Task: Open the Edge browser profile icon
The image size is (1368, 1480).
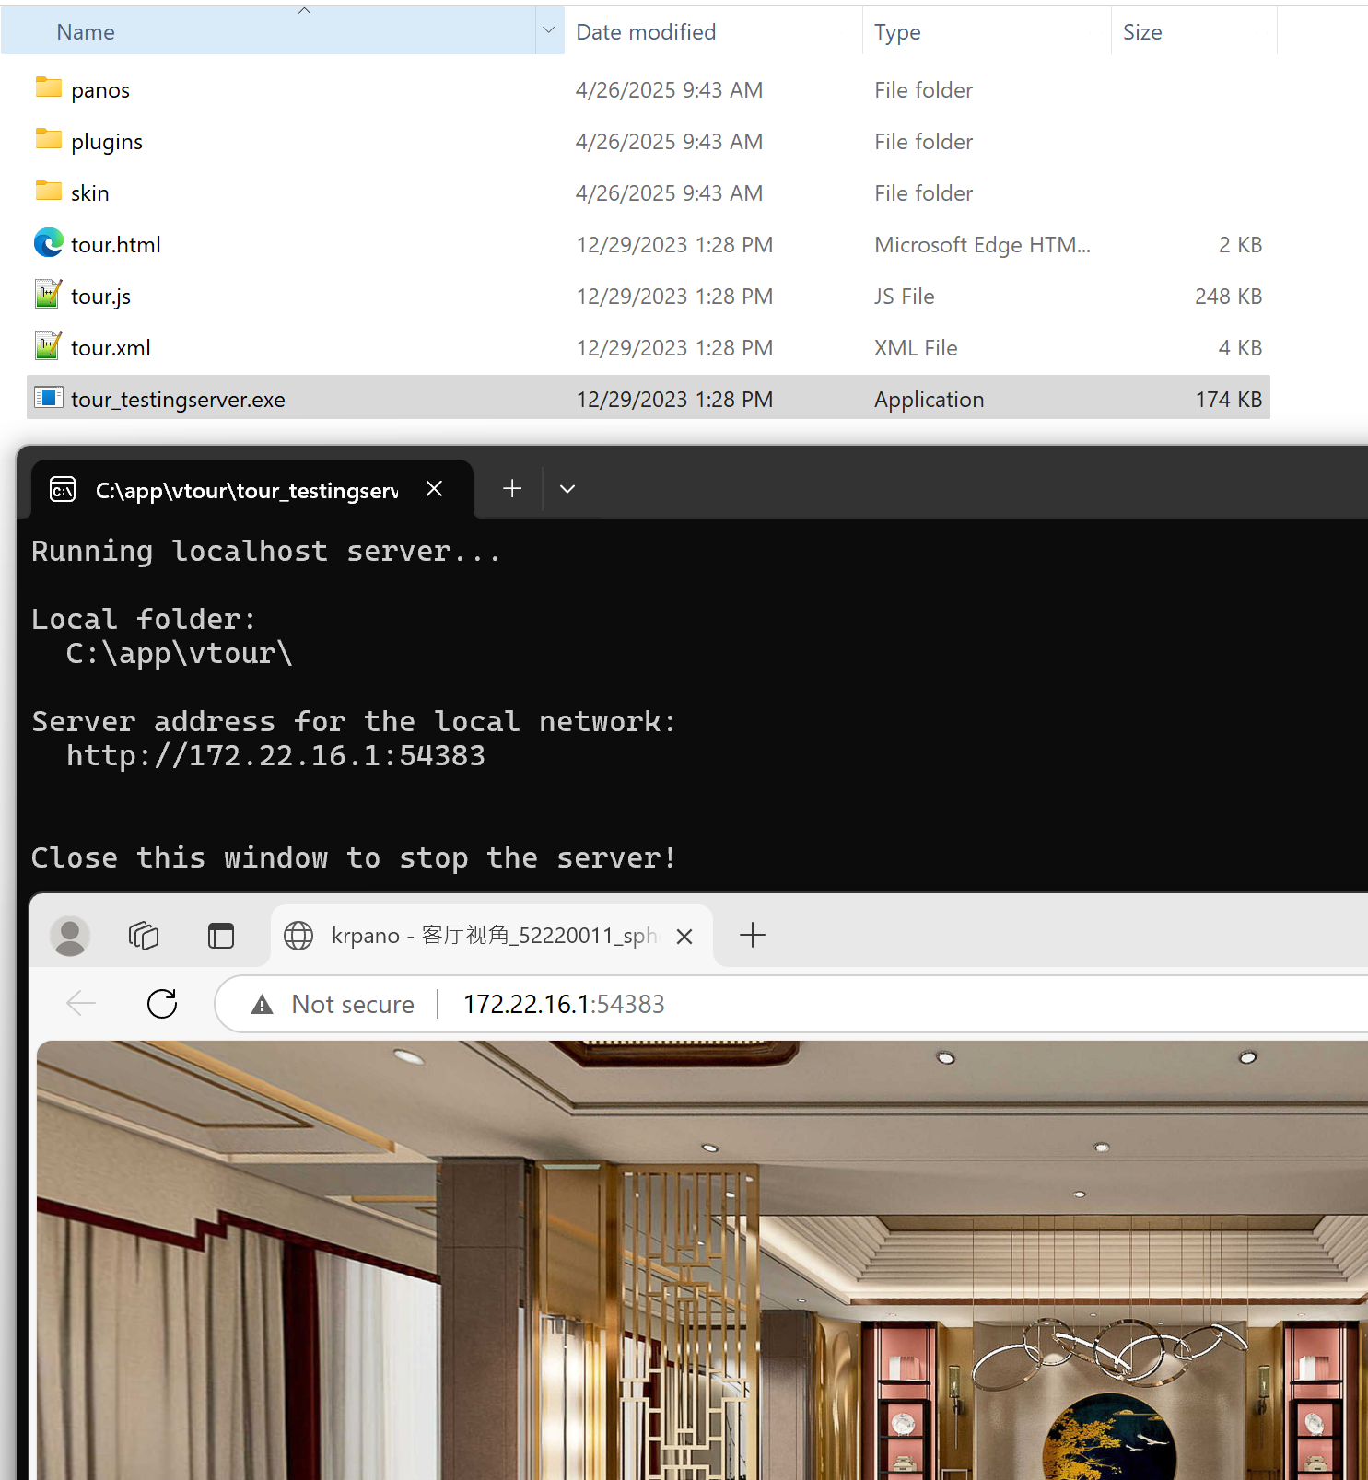Action: click(69, 936)
